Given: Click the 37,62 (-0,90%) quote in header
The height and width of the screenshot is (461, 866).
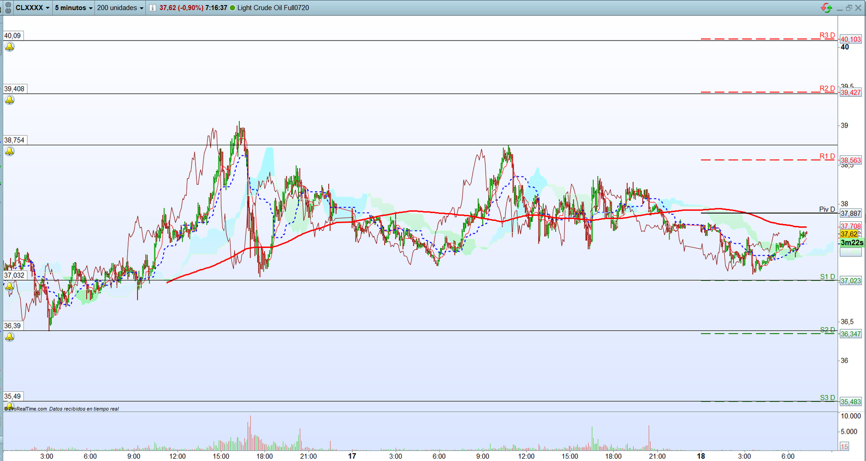Looking at the screenshot, I should (x=181, y=8).
